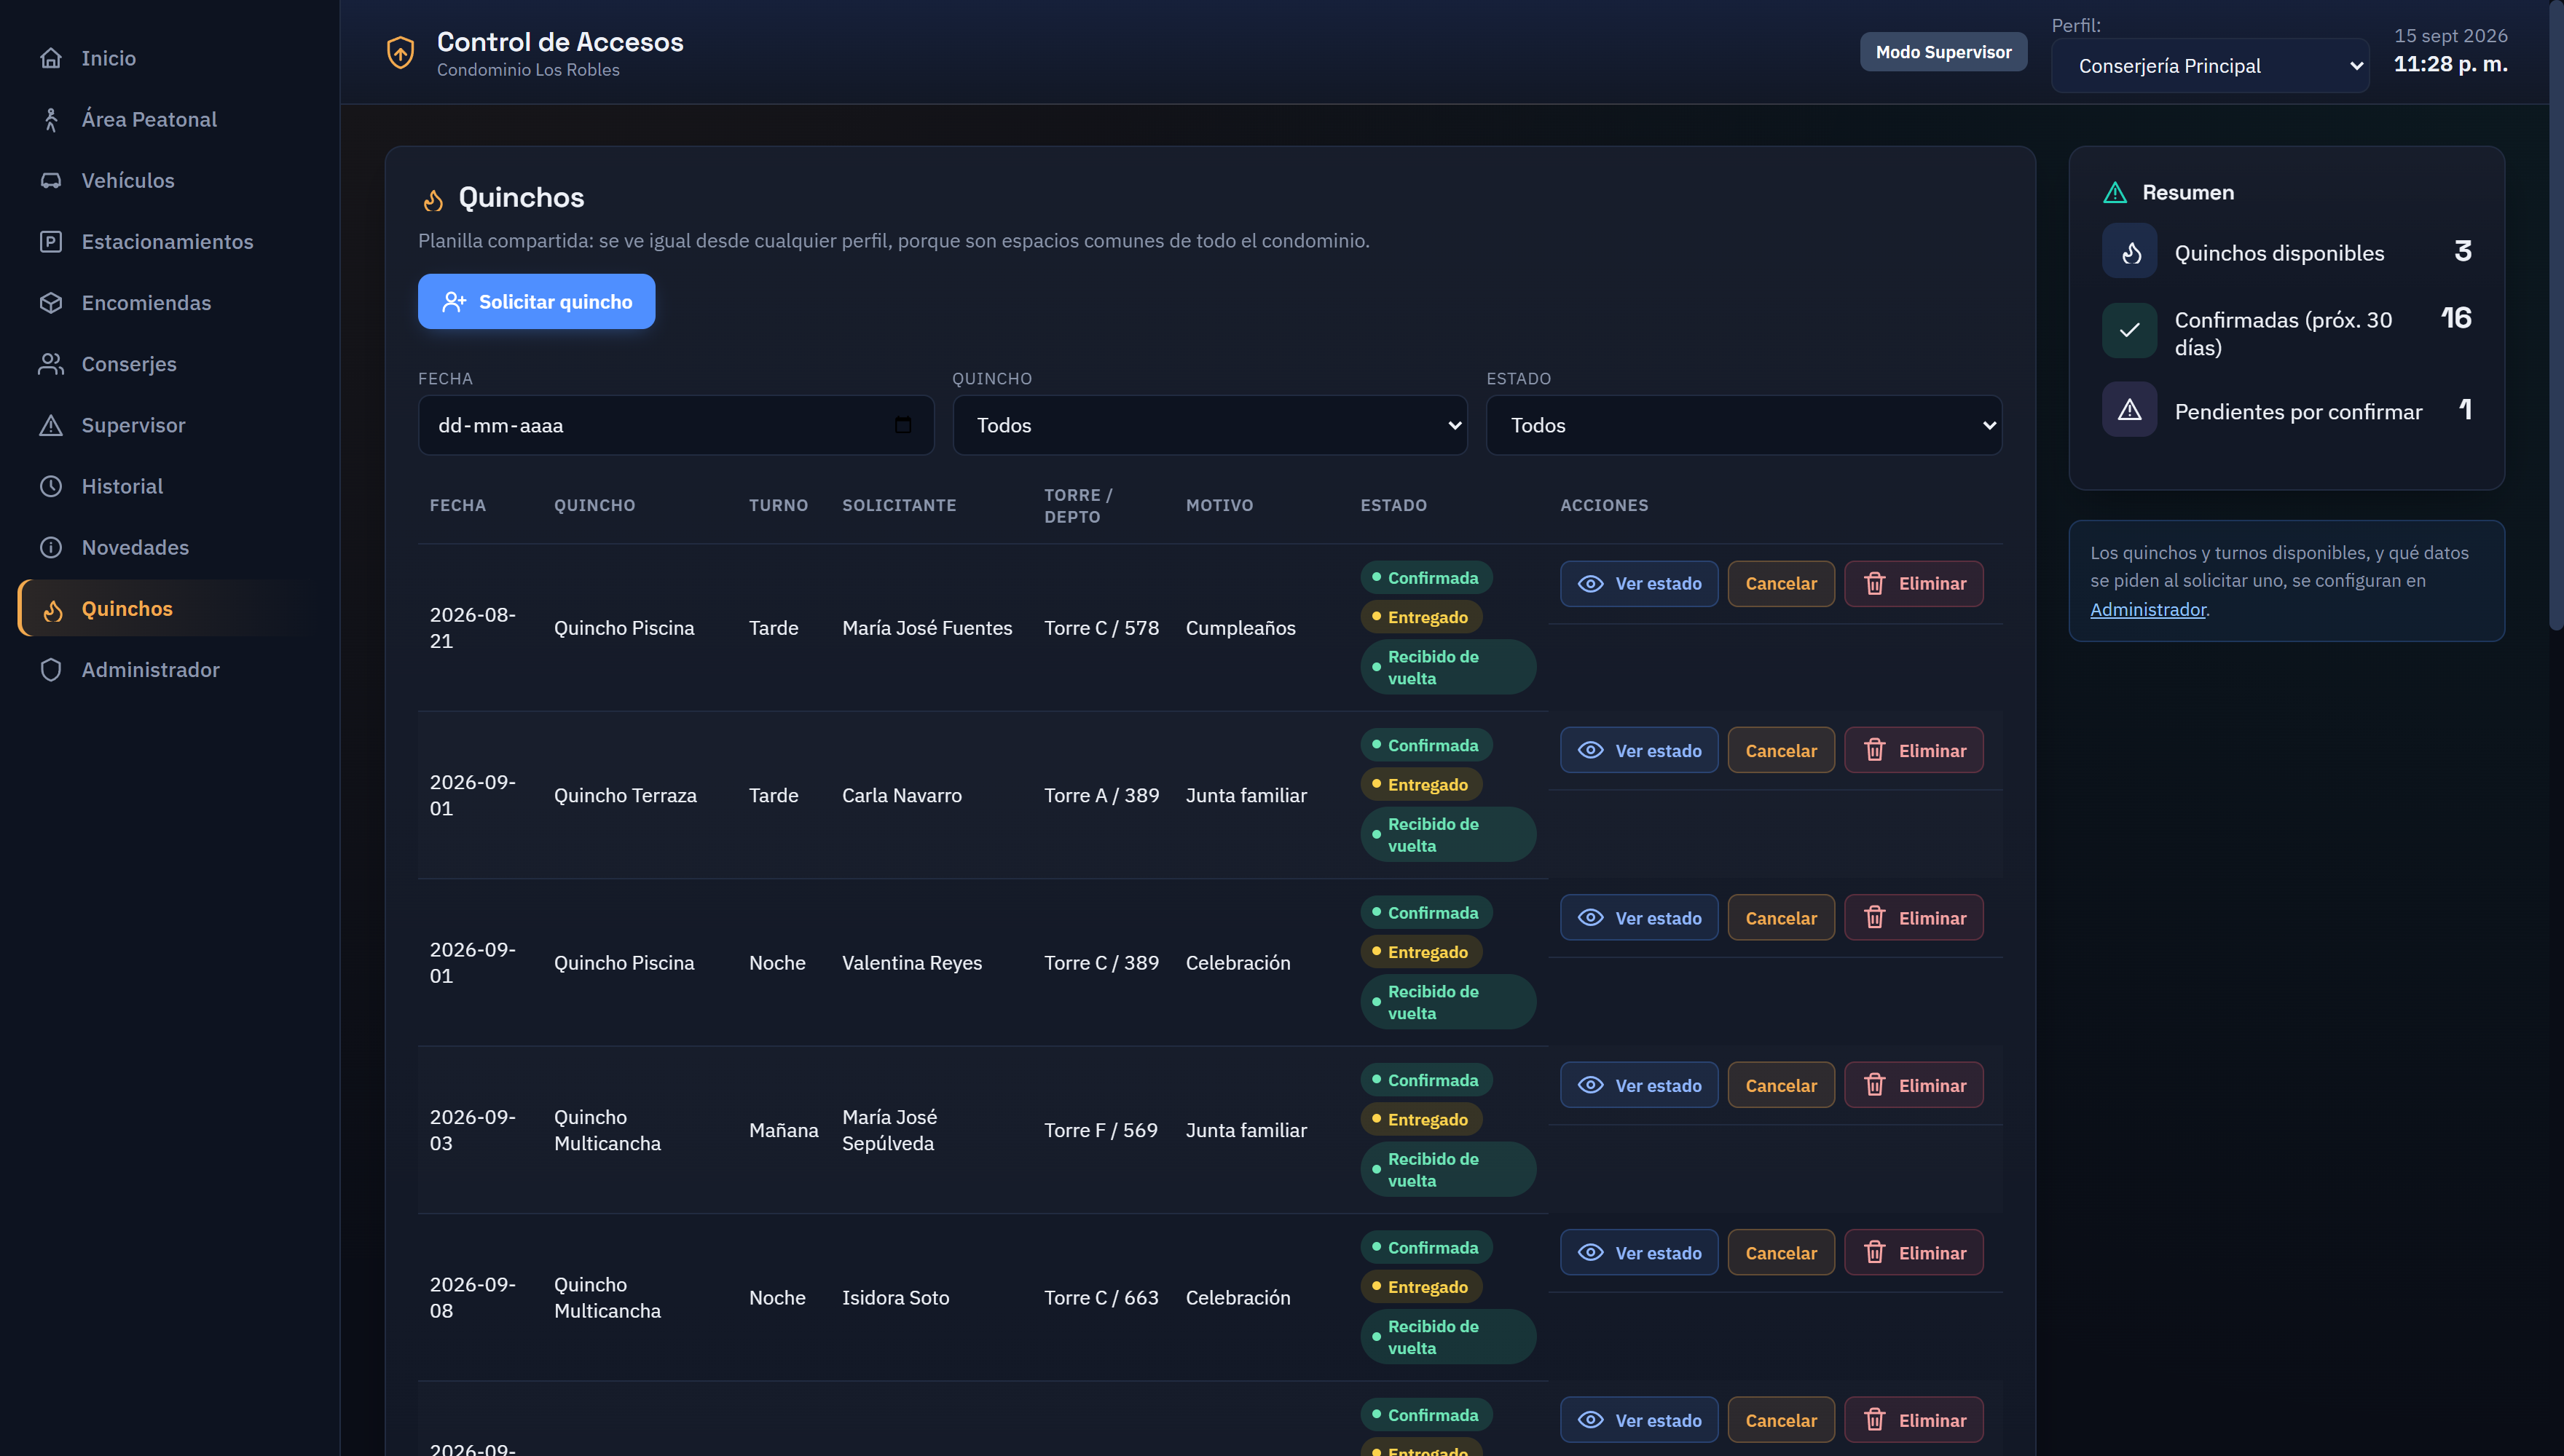Click trash icon in Valentina Reyes row

1875,917
